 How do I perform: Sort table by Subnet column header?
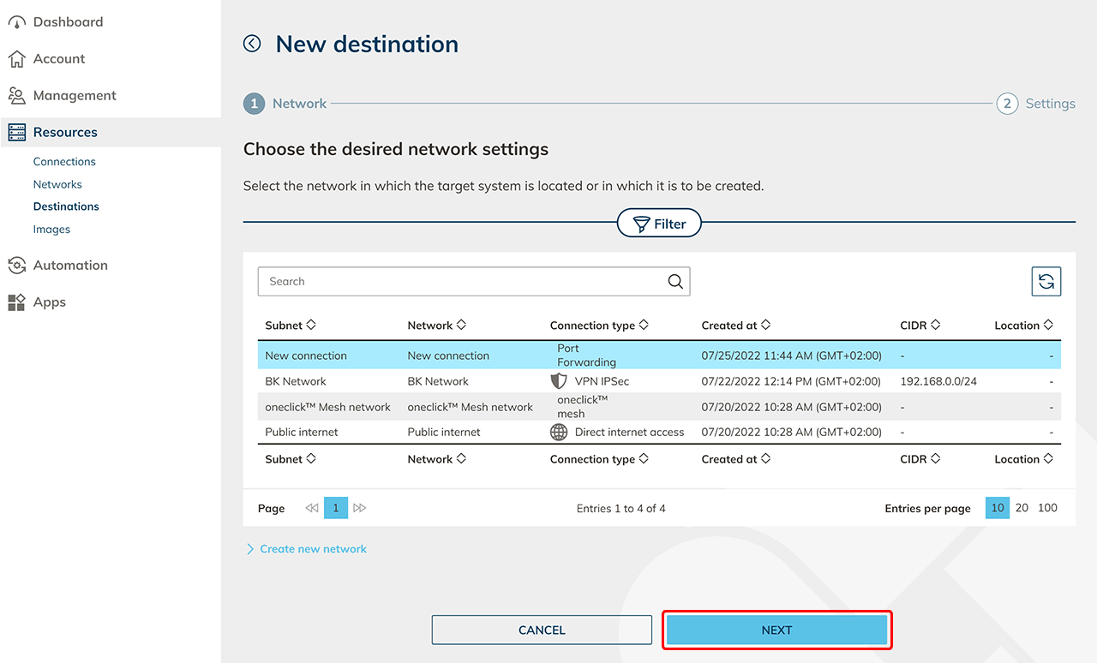tap(291, 326)
